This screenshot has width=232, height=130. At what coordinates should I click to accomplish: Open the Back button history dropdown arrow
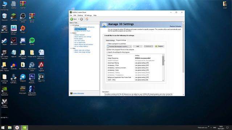[x=79, y=19]
